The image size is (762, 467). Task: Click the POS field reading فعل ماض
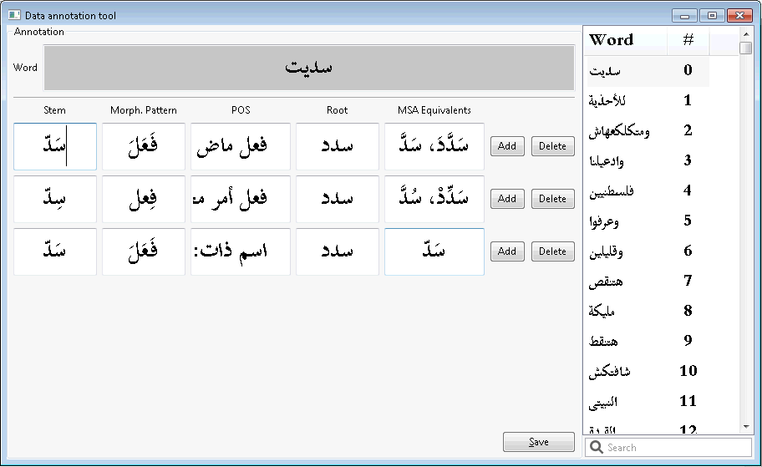click(241, 146)
